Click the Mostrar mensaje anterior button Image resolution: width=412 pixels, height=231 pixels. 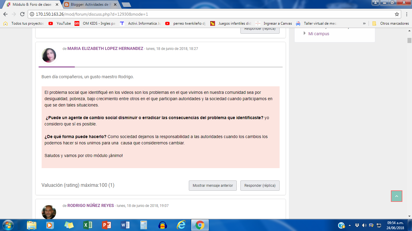click(213, 186)
